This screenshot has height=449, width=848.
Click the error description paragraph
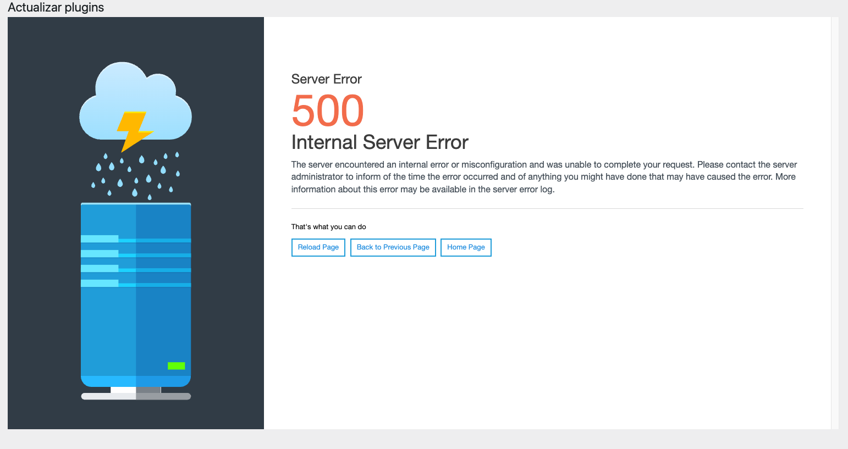click(544, 177)
